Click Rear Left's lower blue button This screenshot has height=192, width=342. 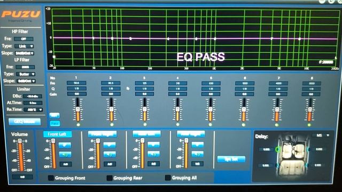click(x=153, y=154)
